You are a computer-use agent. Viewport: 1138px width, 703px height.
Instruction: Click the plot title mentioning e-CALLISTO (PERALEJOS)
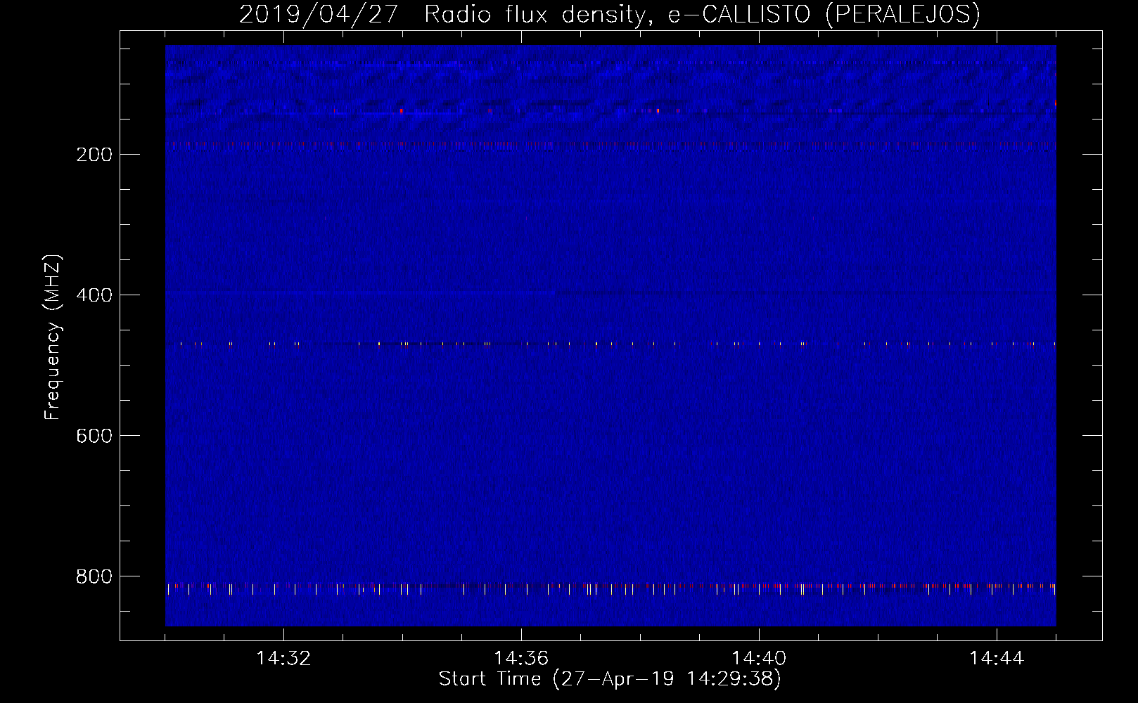pyautogui.click(x=609, y=14)
